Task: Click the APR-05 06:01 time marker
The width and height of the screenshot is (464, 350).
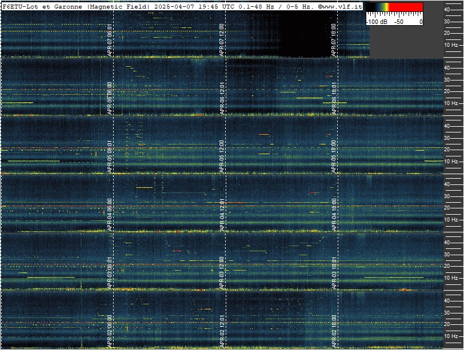Action: (110, 156)
